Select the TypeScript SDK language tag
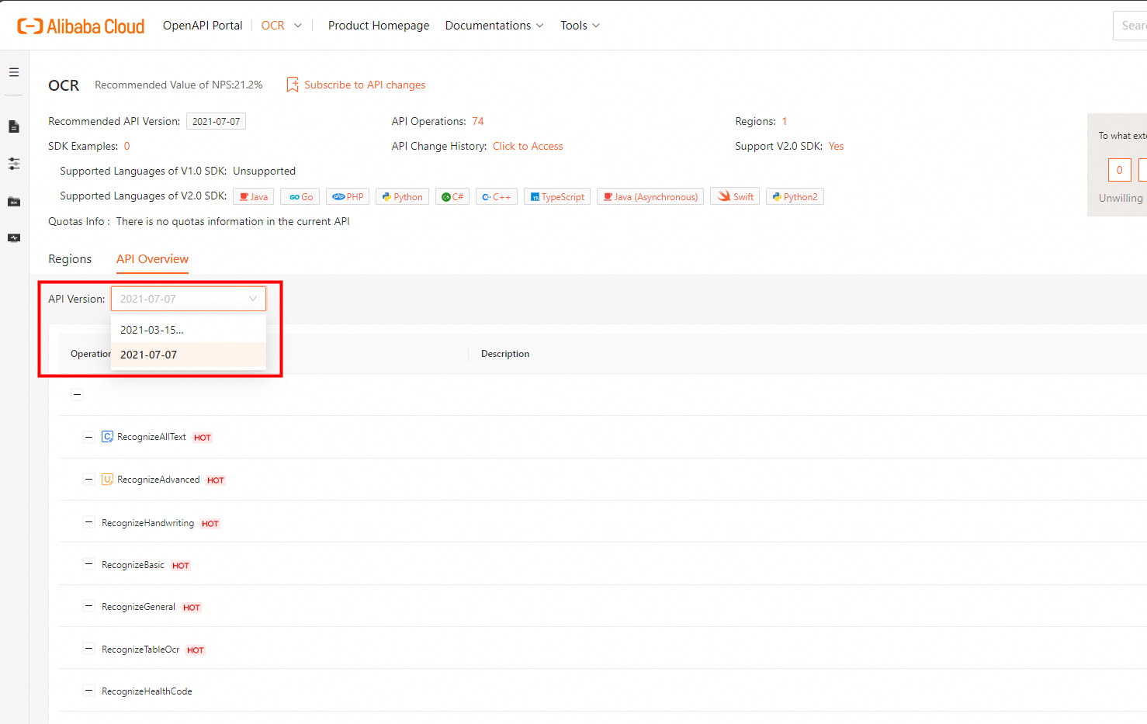This screenshot has height=724, width=1147. (x=557, y=197)
